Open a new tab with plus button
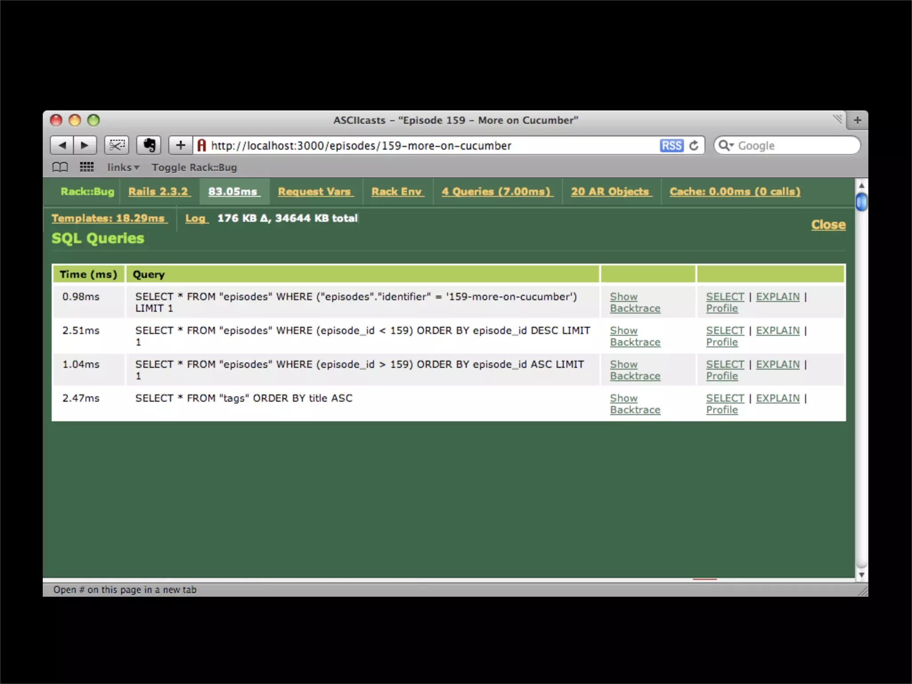912x684 pixels. (x=857, y=120)
